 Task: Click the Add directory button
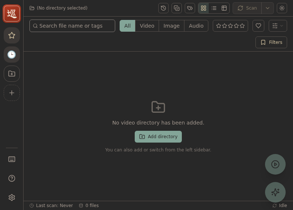coord(158,137)
